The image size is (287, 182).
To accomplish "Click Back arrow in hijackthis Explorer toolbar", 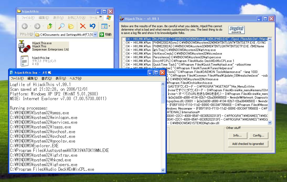I will (24, 26).
